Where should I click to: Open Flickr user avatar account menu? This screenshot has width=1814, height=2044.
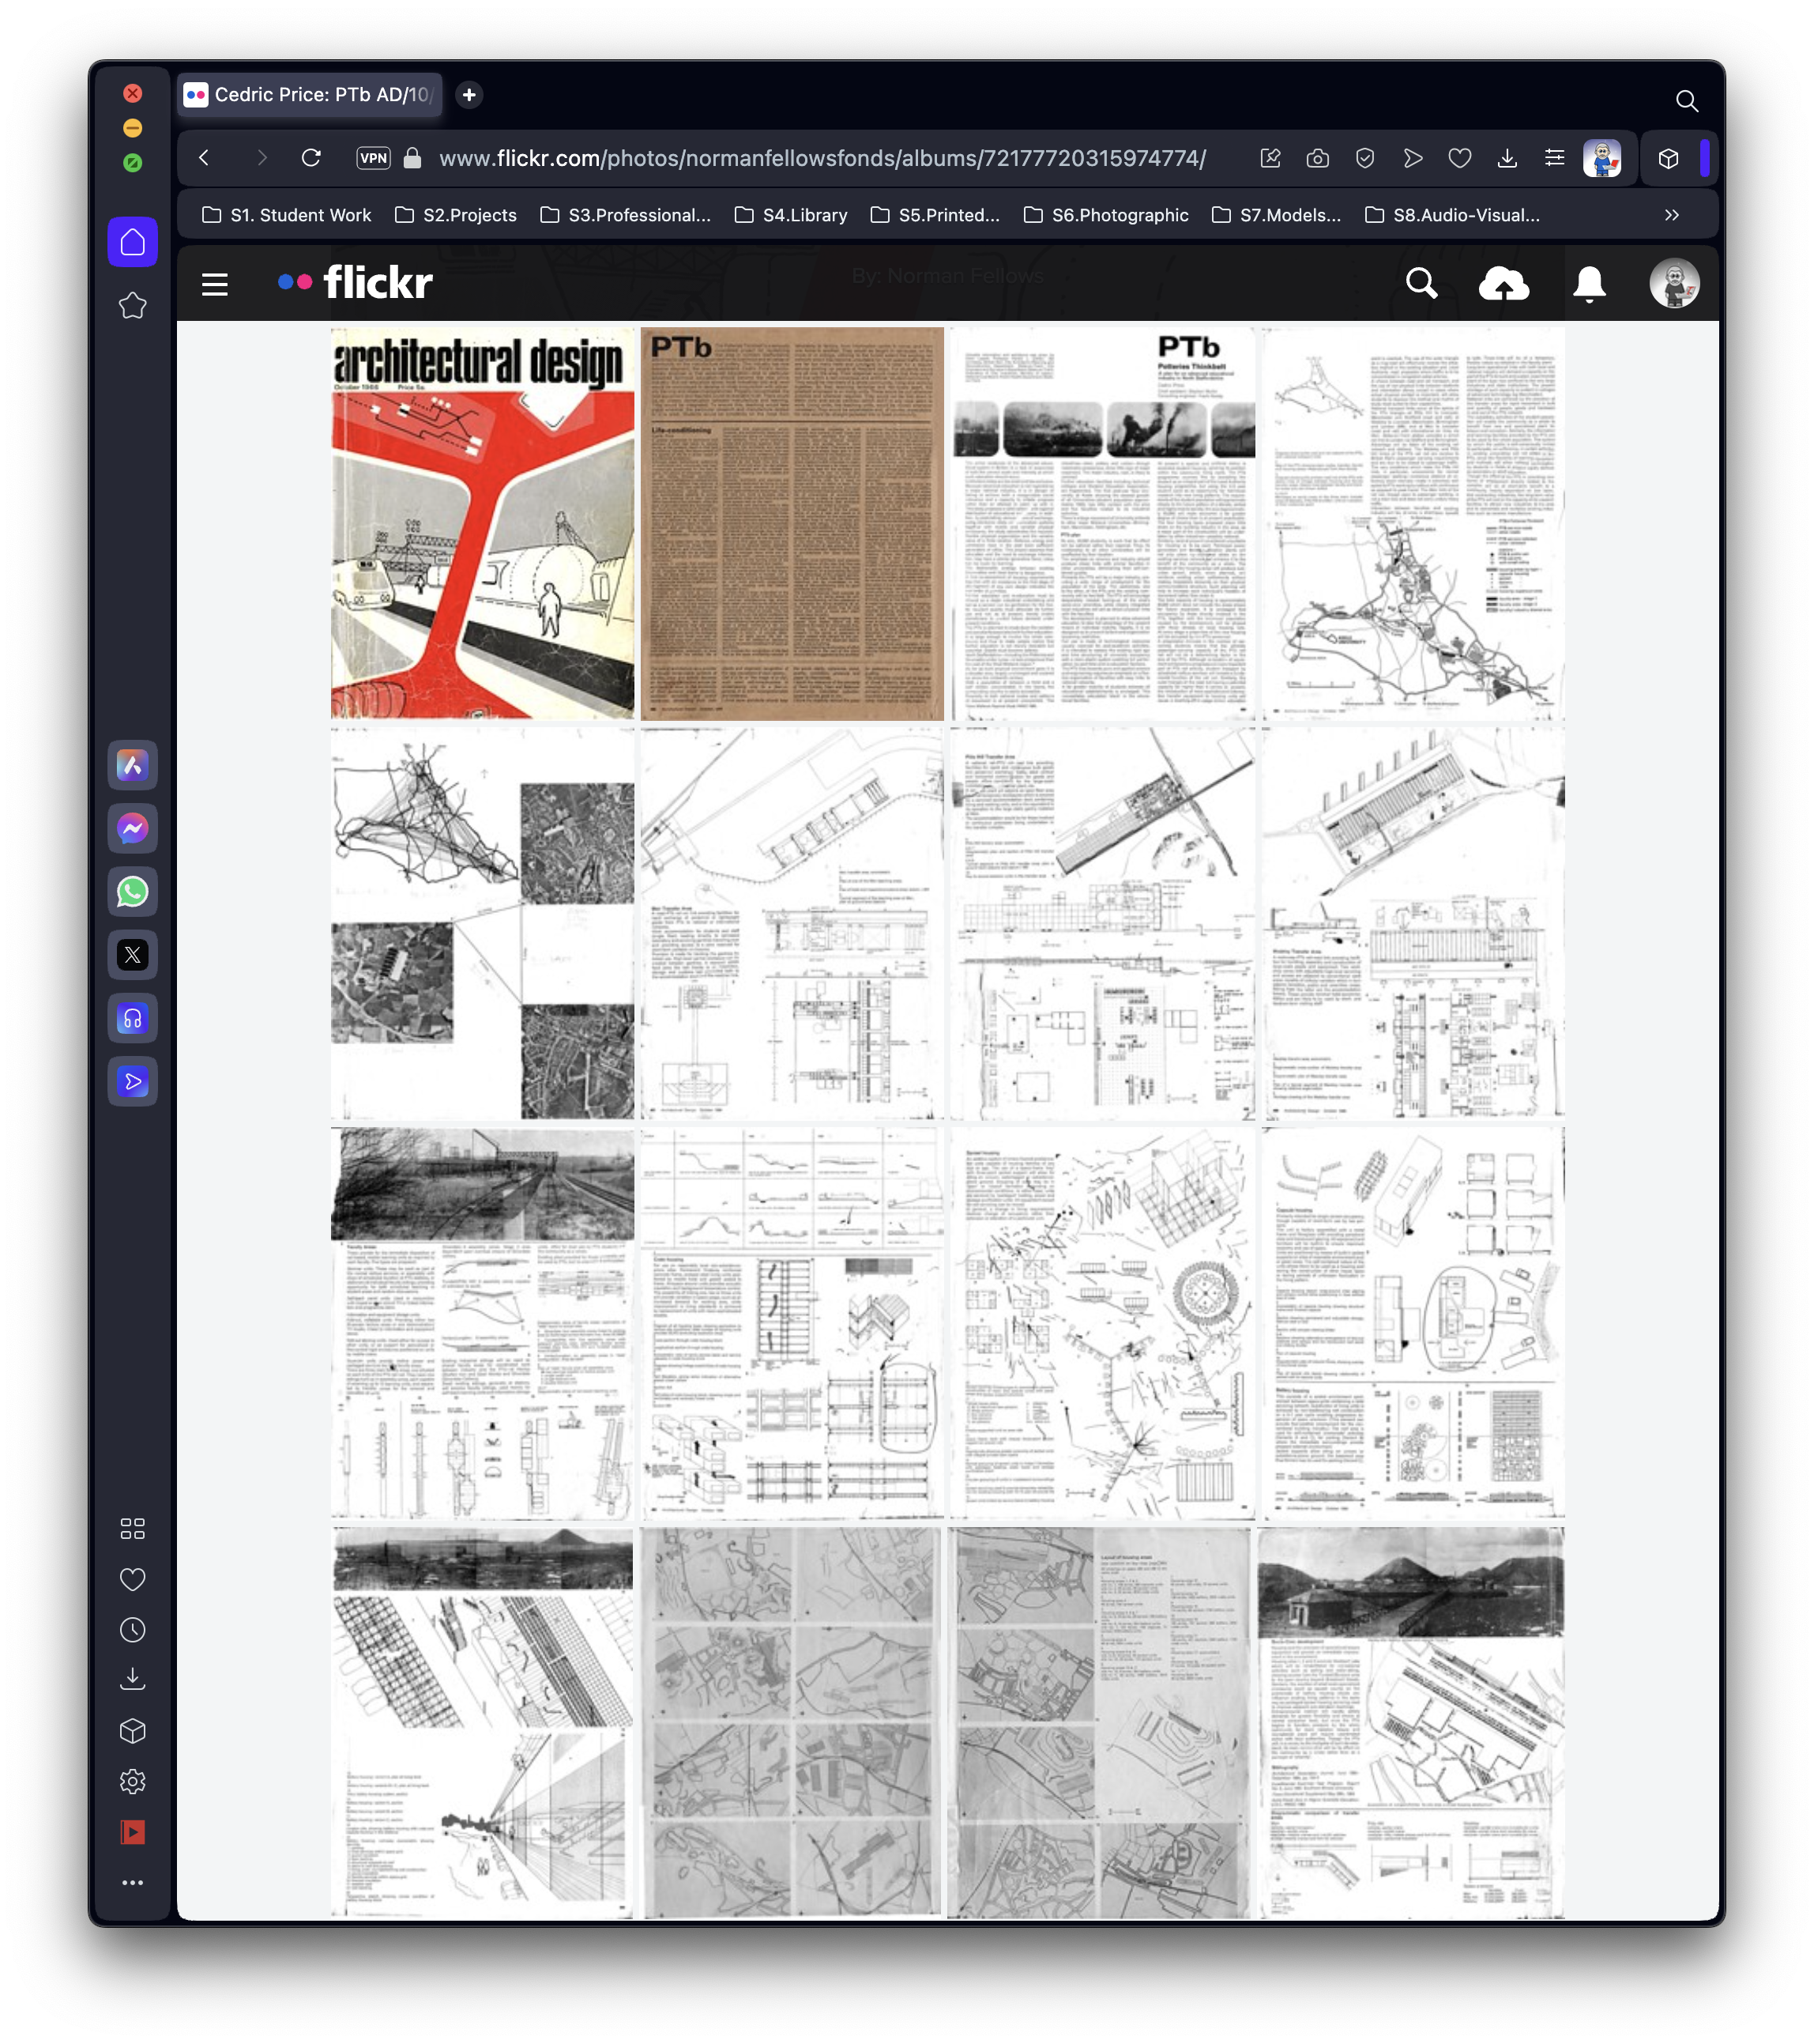[x=1674, y=284]
